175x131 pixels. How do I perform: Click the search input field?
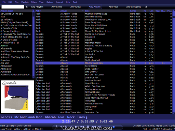pyautogui.click(x=13, y=7)
